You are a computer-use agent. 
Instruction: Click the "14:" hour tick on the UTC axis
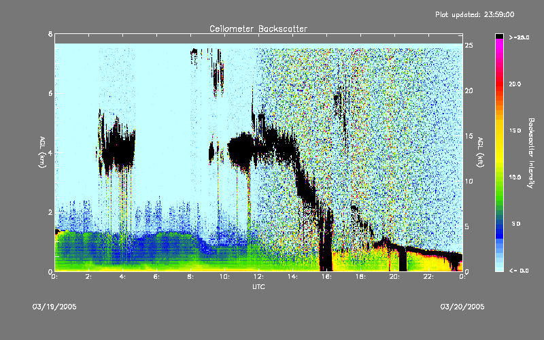tap(293, 277)
